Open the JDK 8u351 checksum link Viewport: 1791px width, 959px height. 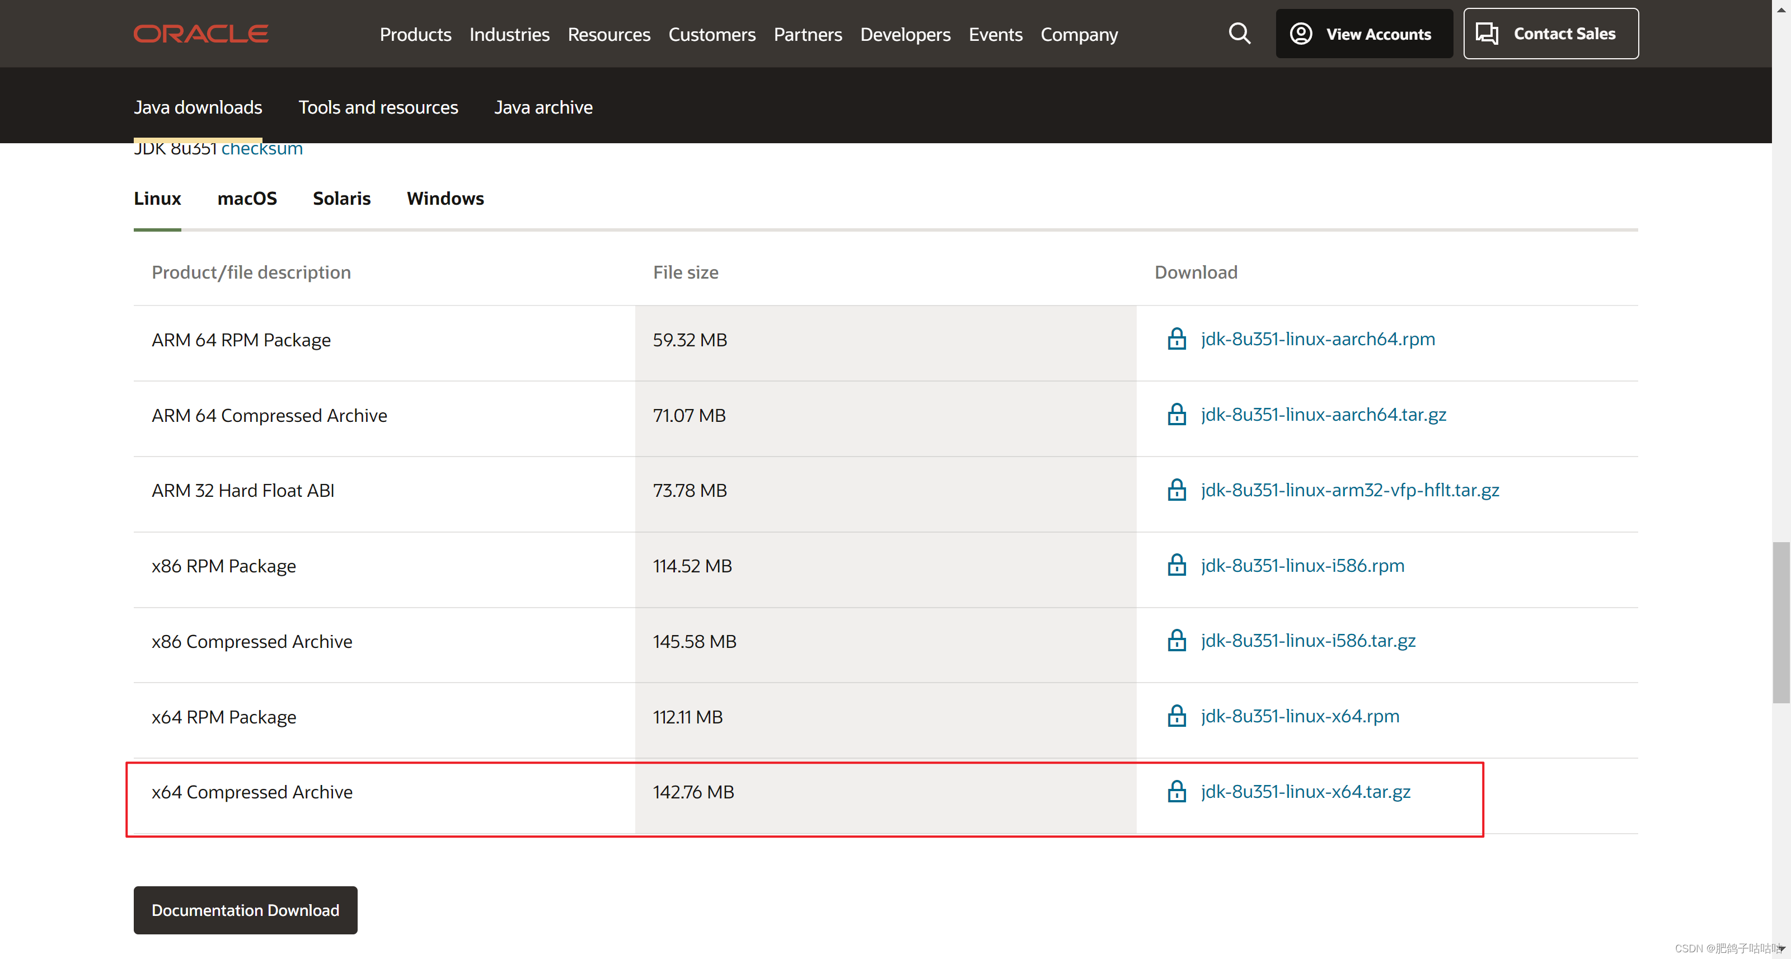(x=261, y=149)
